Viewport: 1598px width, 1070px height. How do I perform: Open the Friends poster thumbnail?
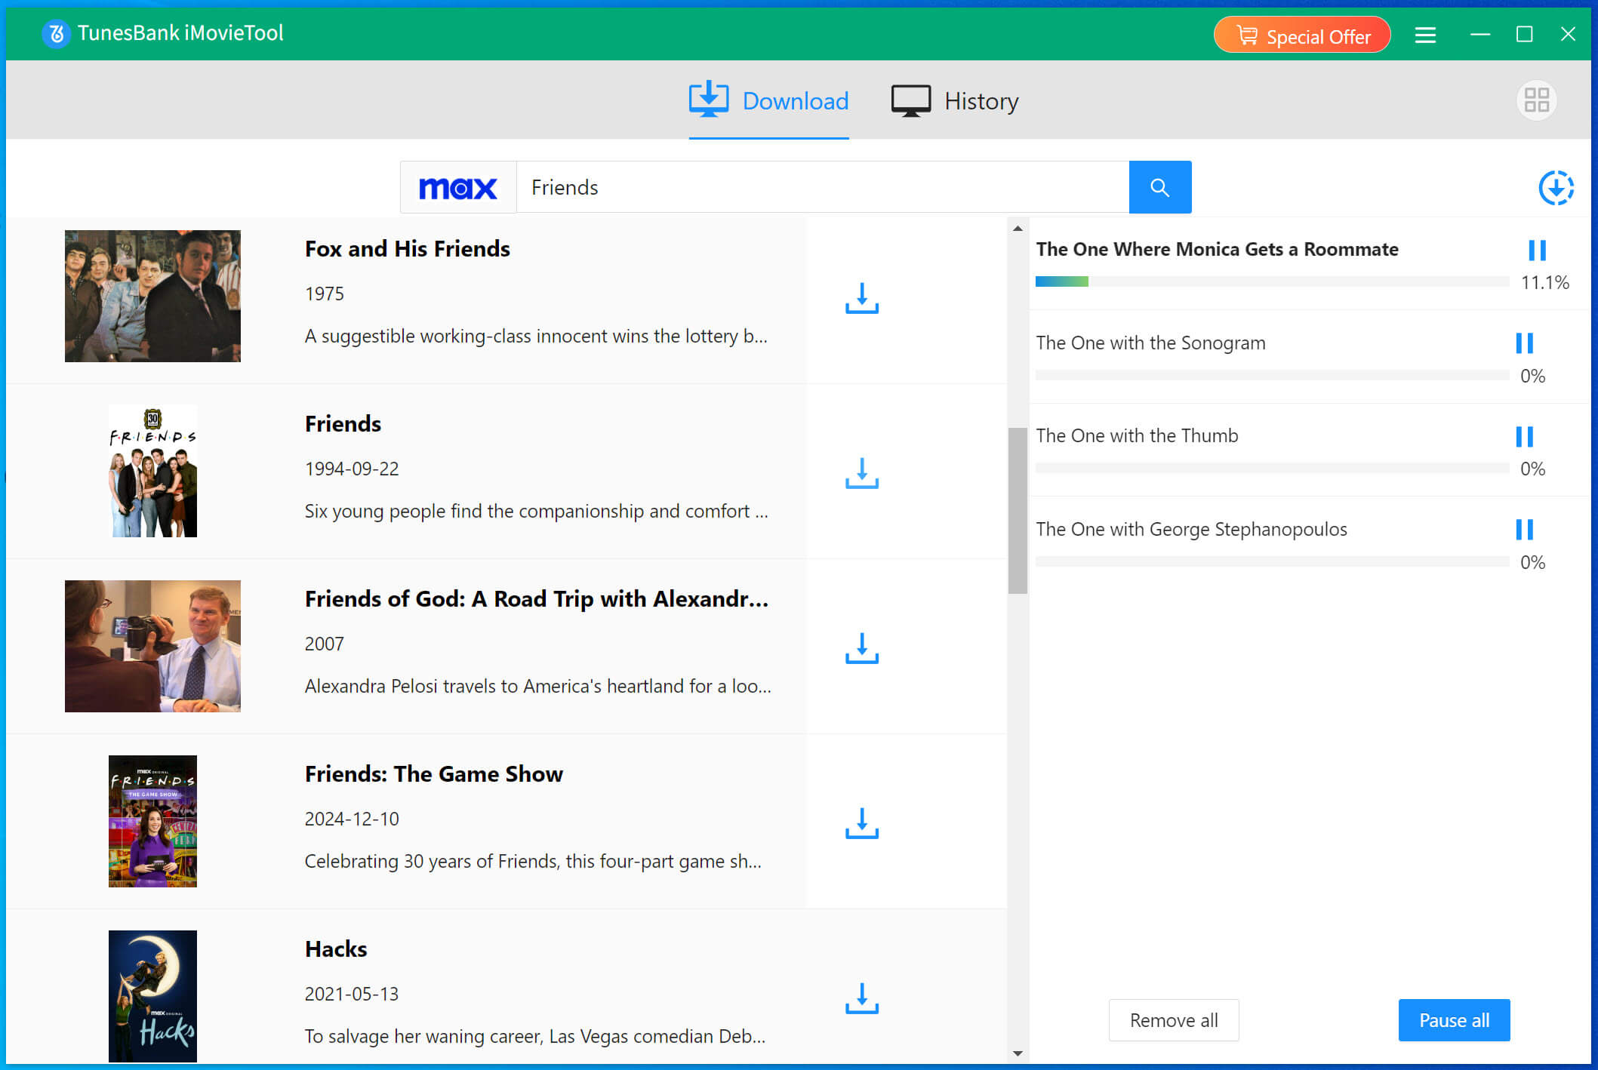pyautogui.click(x=152, y=471)
